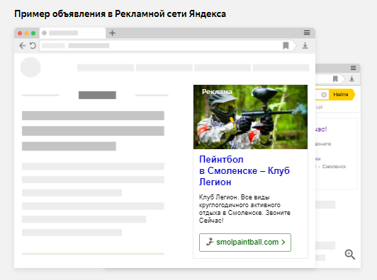Click heading Пример объявления в Рекламной сети Яндекса

click(x=120, y=14)
